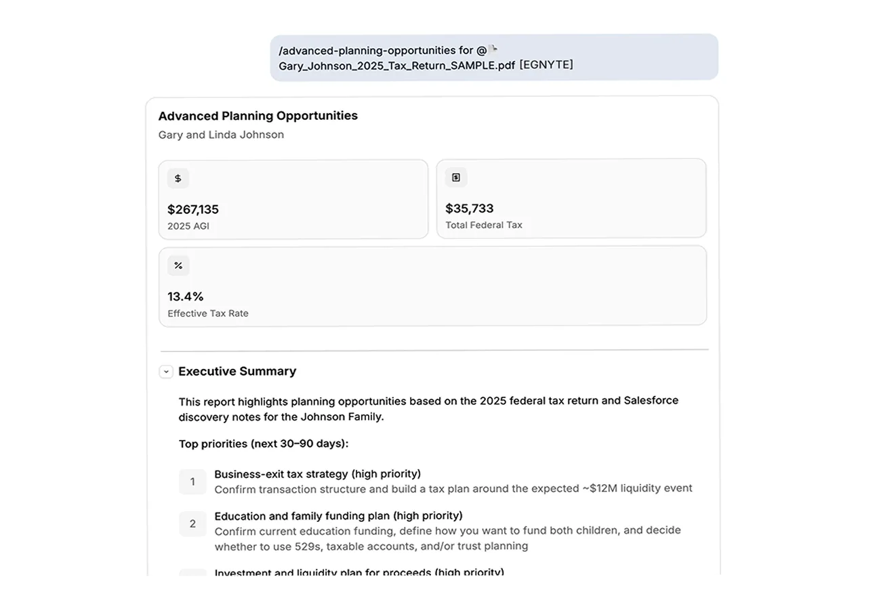Collapse the Executive Summary section
881x589 pixels.
(166, 372)
